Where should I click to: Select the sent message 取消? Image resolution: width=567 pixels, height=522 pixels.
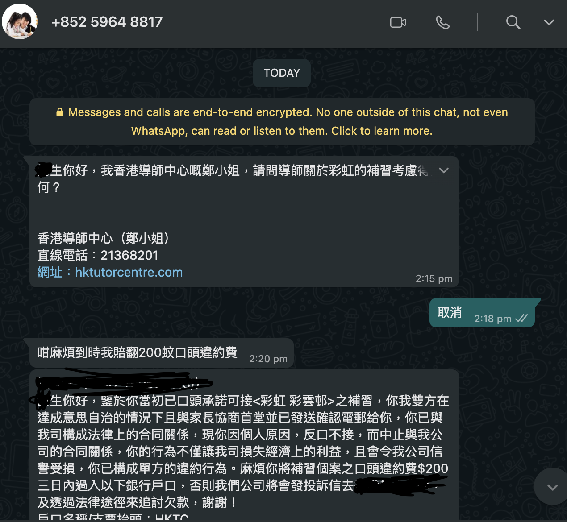coord(482,313)
